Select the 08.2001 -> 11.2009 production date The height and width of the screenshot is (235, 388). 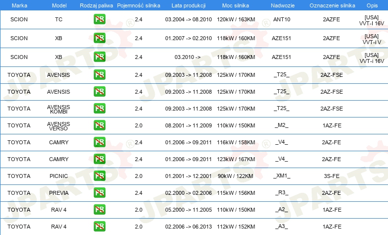tap(189, 125)
